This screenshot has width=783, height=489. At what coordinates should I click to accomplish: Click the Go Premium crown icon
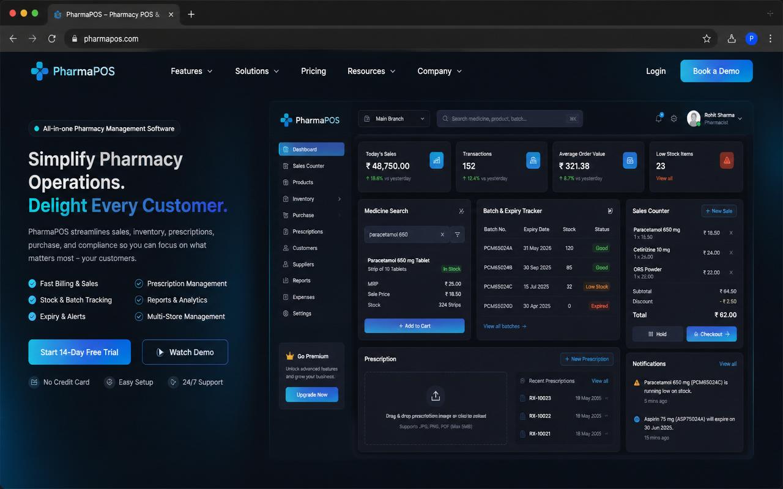(x=290, y=356)
